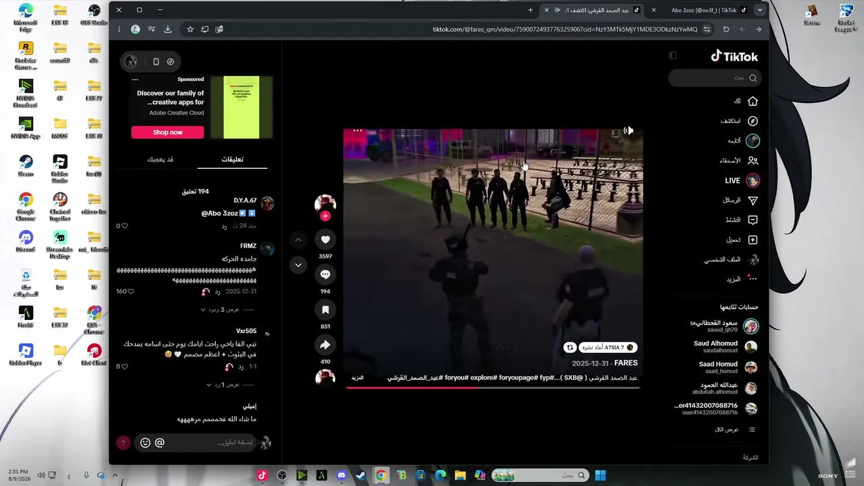864x486 pixels.
Task: Reply to the D.Y.A.67 comment
Action: coord(224,225)
